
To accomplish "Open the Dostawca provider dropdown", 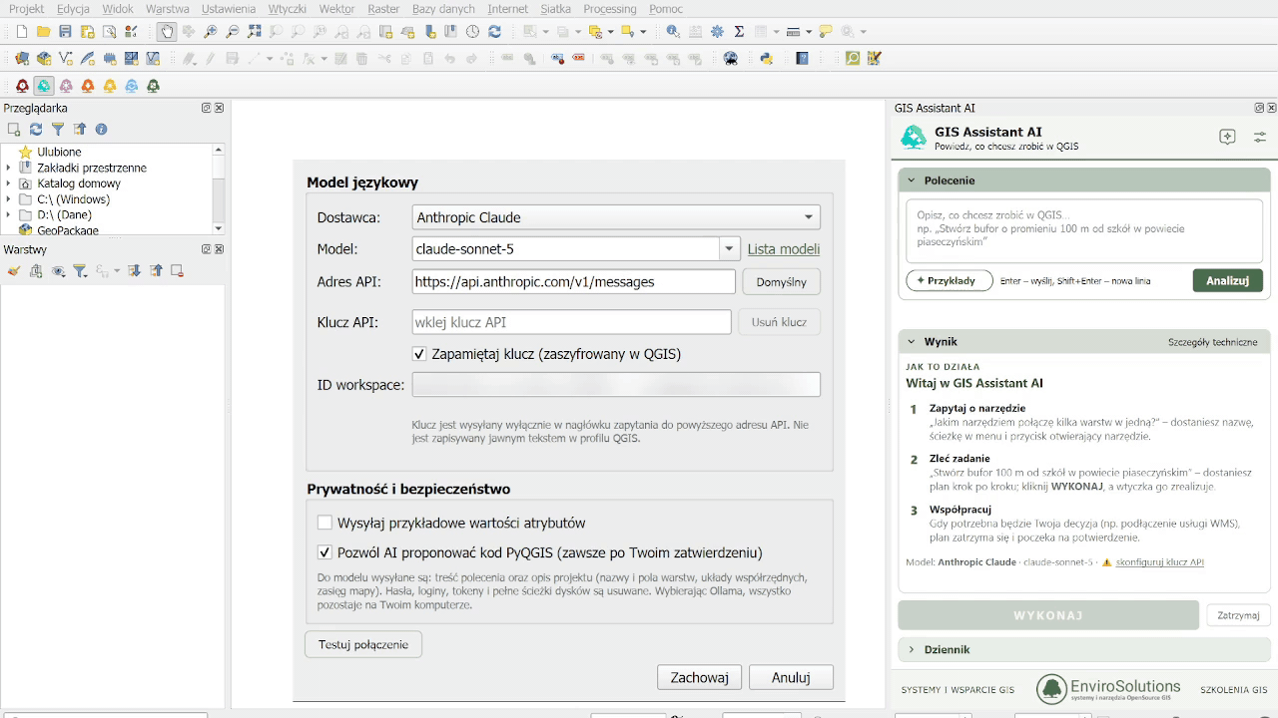I will [x=616, y=217].
